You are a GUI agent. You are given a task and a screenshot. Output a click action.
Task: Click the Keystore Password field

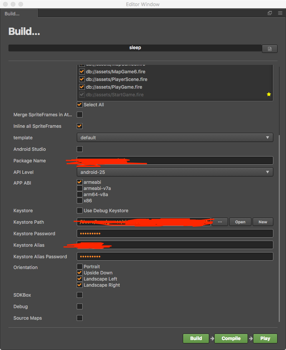(175, 233)
